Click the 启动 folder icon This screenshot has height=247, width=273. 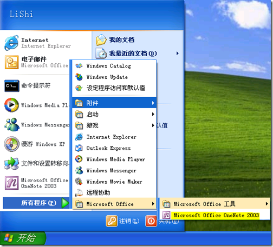click(x=79, y=114)
